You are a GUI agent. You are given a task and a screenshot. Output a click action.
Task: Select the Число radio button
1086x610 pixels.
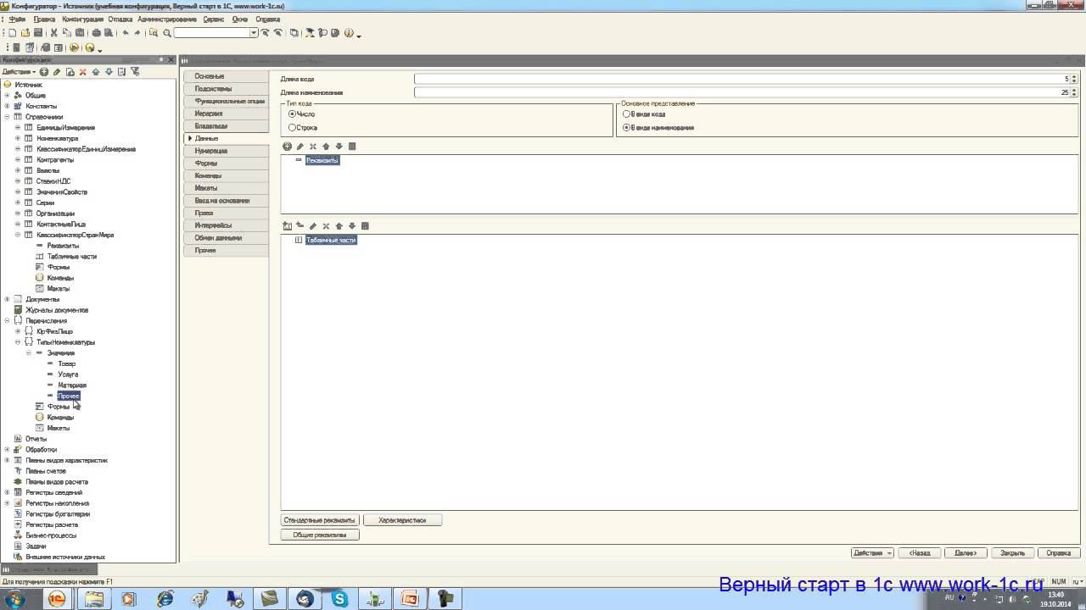click(292, 114)
